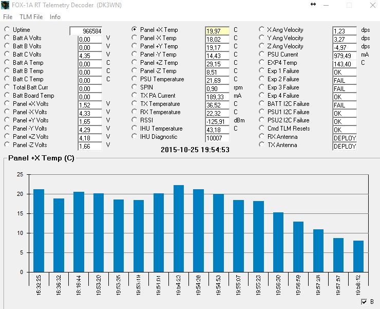Select the Batt Board Temp radio button
Screen dimensions: 380x309
point(7,95)
